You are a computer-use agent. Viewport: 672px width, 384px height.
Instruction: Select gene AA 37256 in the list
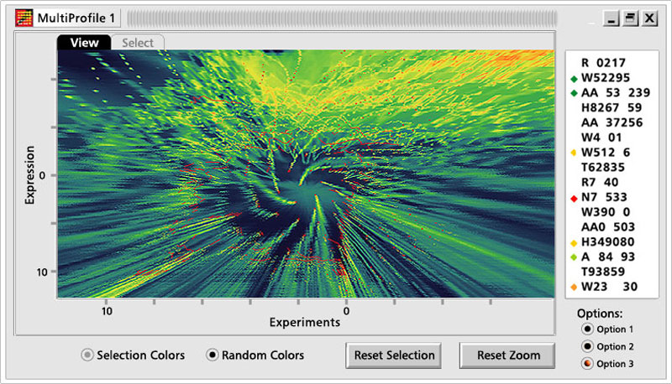click(612, 122)
